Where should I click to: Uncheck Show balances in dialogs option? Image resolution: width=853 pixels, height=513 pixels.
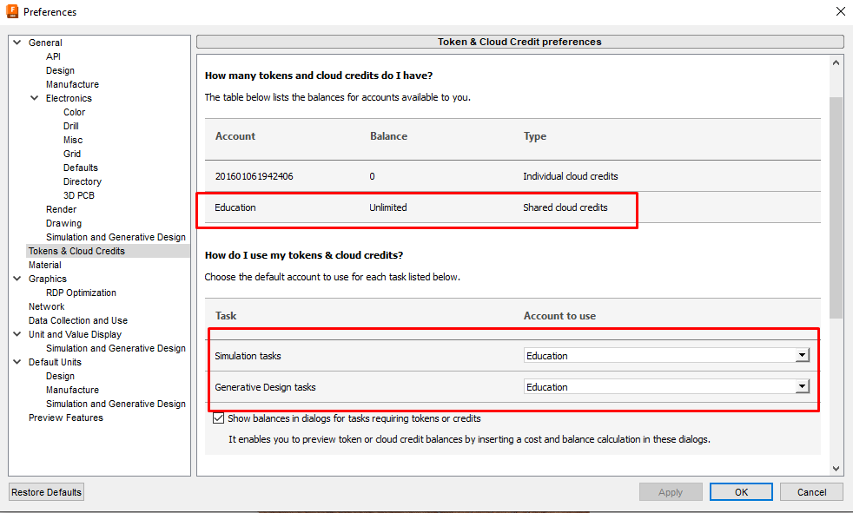[218, 418]
